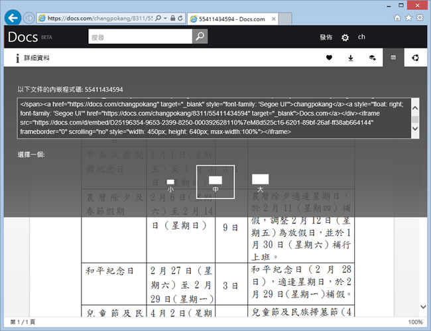Show 詳細資料 document details

(33, 58)
